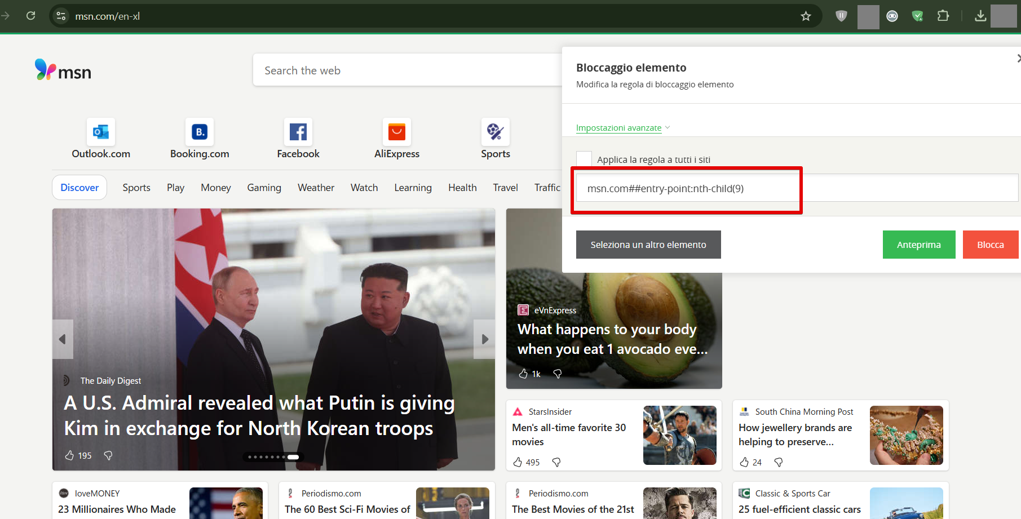Click the msn logo
Screen dimensions: 1021x519
pyautogui.click(x=63, y=70)
